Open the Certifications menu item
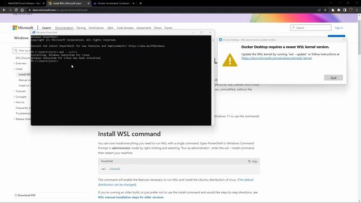This screenshot has height=203, width=361. pos(96,28)
